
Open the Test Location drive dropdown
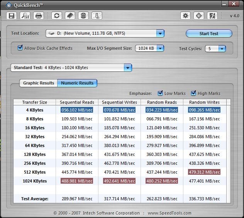(x=160, y=34)
